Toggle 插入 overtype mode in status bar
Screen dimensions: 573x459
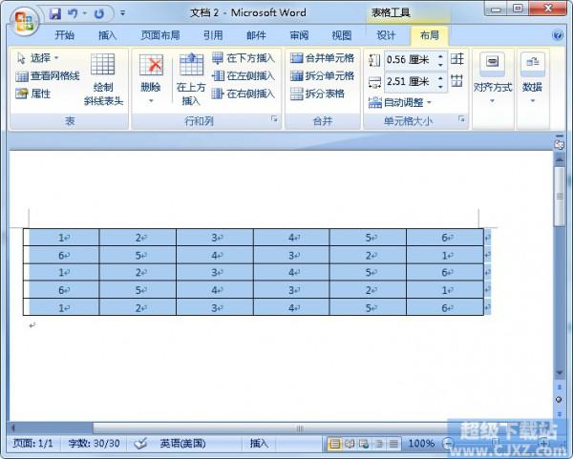click(259, 444)
